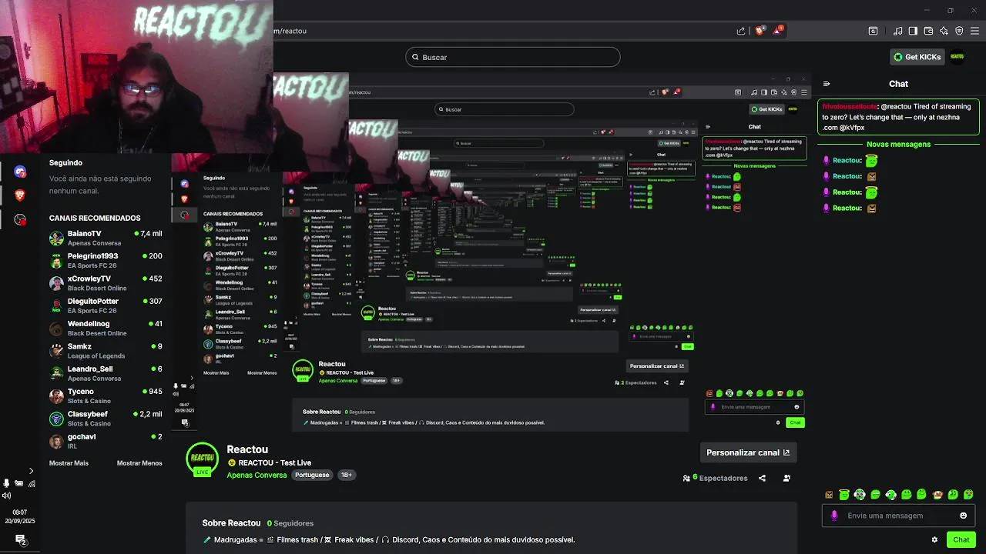Image resolution: width=986 pixels, height=554 pixels.
Task: Open the Leo AI sparkle icon
Action: (x=944, y=31)
